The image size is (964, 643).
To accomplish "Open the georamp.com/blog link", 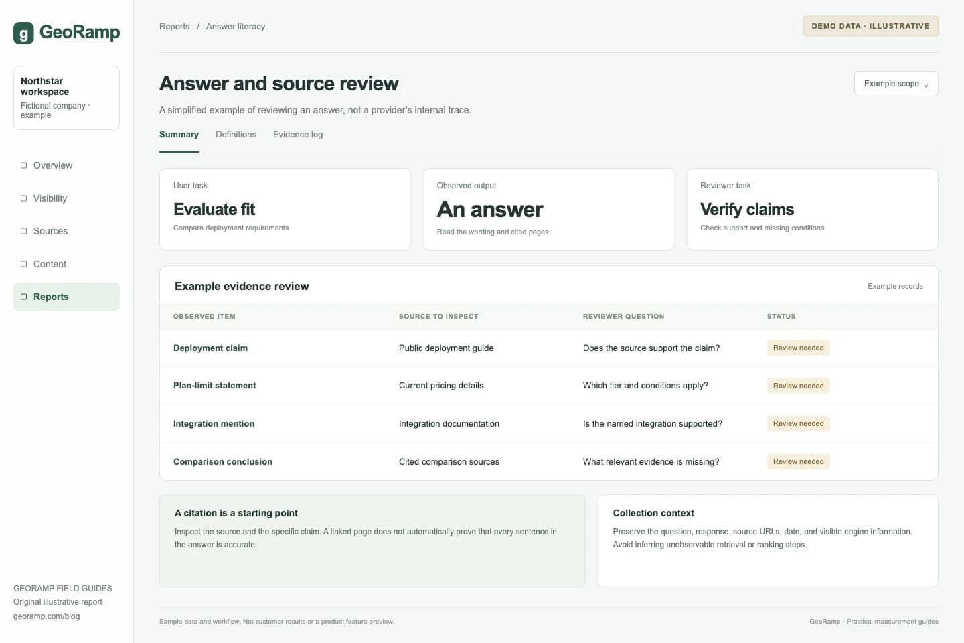I will pyautogui.click(x=46, y=616).
